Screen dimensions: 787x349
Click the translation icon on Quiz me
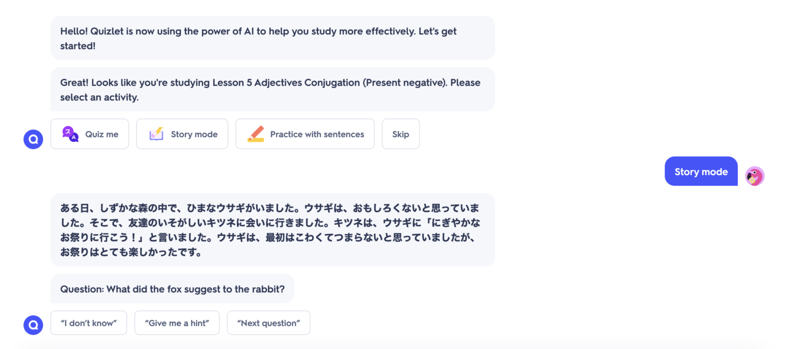pyautogui.click(x=69, y=133)
